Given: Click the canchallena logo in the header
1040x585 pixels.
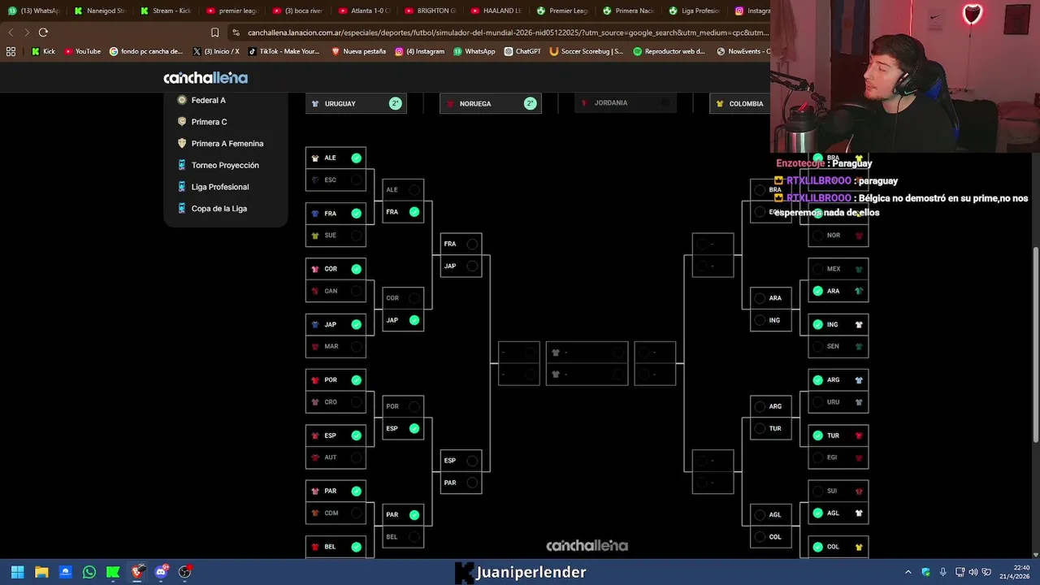Looking at the screenshot, I should (x=206, y=78).
